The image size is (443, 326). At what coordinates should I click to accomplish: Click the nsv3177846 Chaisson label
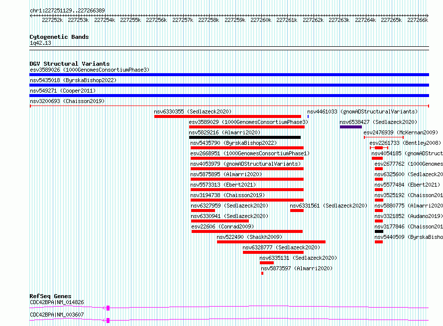pyautogui.click(x=409, y=226)
